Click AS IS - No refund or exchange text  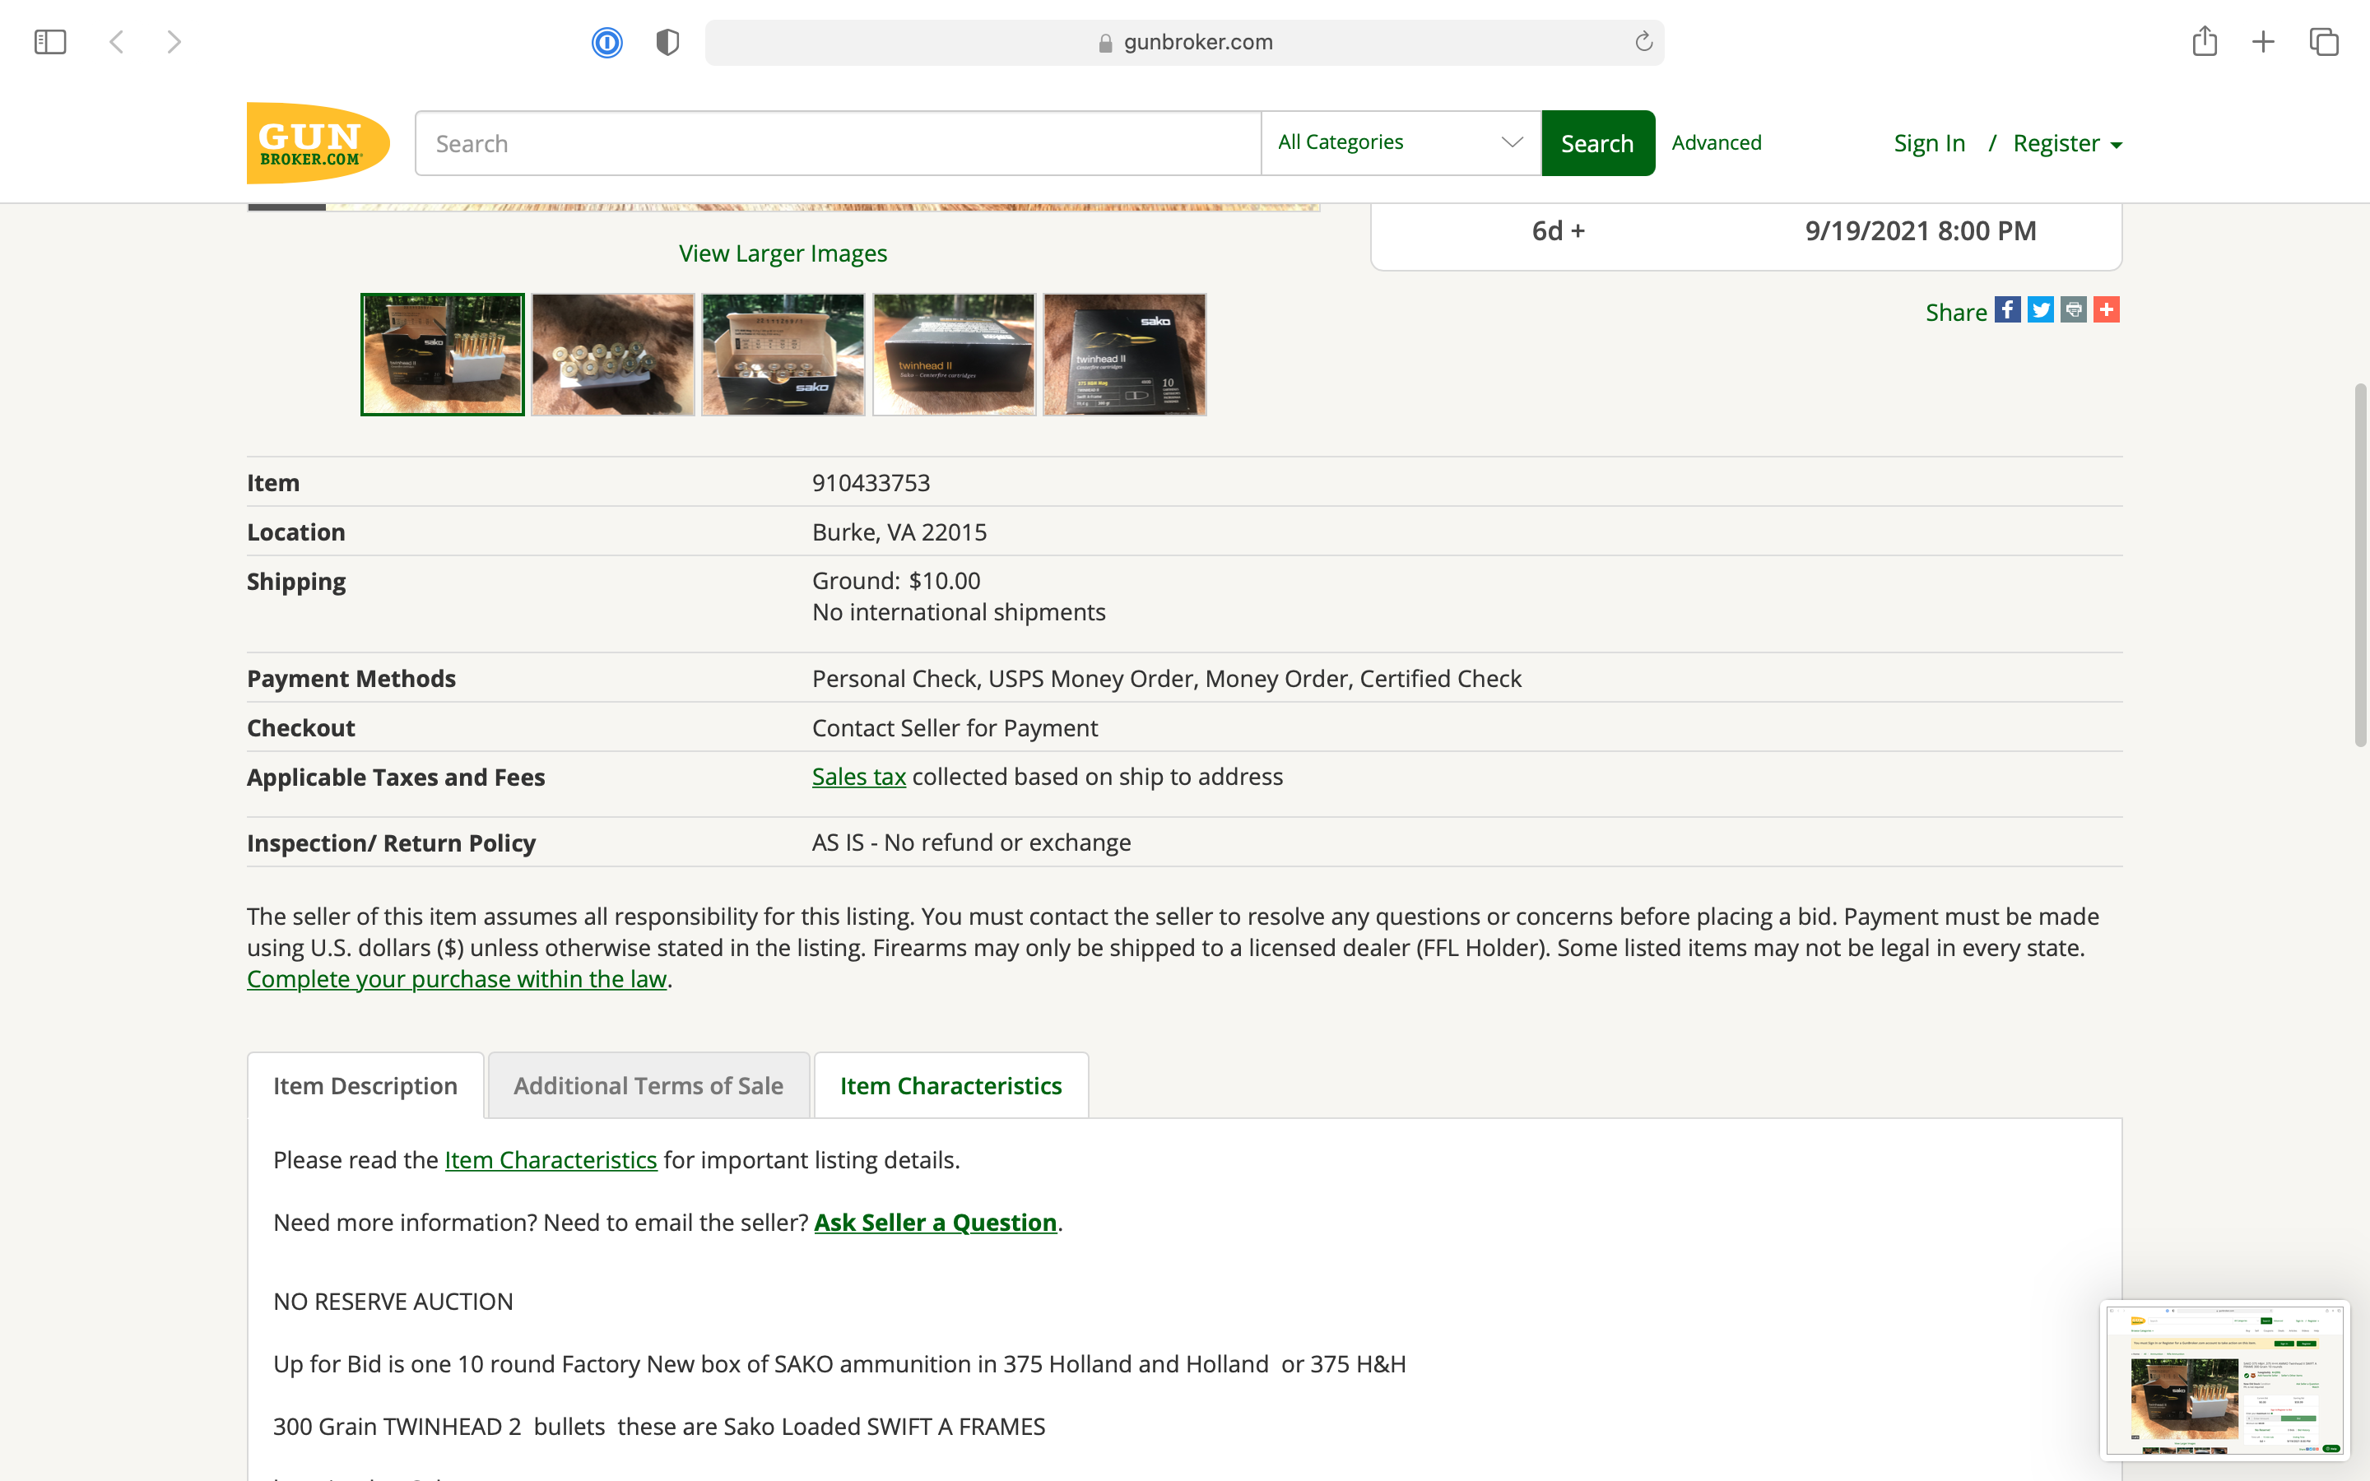[x=972, y=843]
